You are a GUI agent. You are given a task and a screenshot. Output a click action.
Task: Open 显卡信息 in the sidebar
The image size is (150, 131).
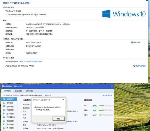[x=8, y=114]
